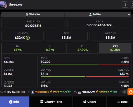Click the buy versus sell volume ratio bar

tap(85, 77)
